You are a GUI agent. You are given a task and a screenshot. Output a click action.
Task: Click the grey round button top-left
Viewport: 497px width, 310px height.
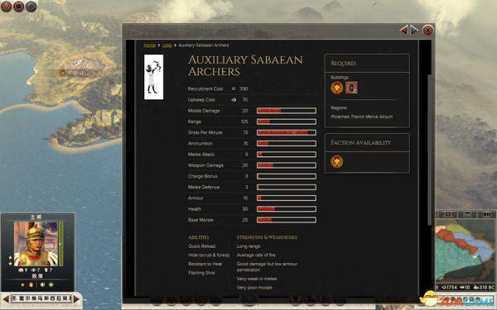click(x=31, y=7)
